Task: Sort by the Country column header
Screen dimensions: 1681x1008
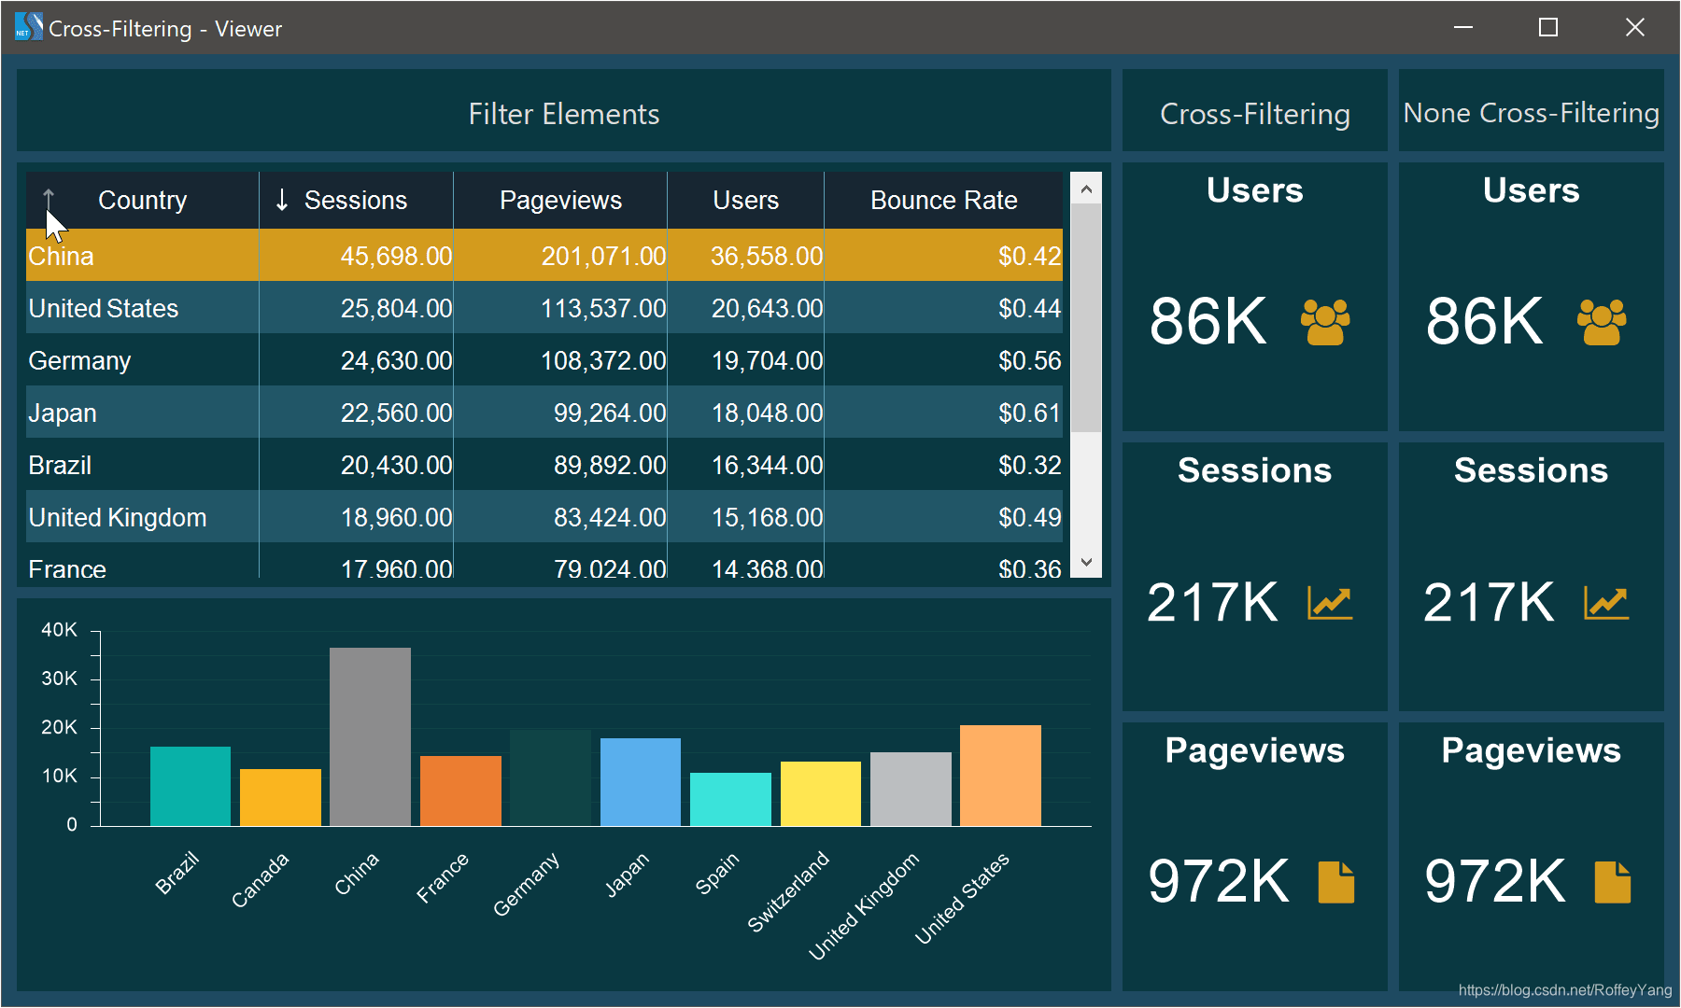Action: [142, 200]
